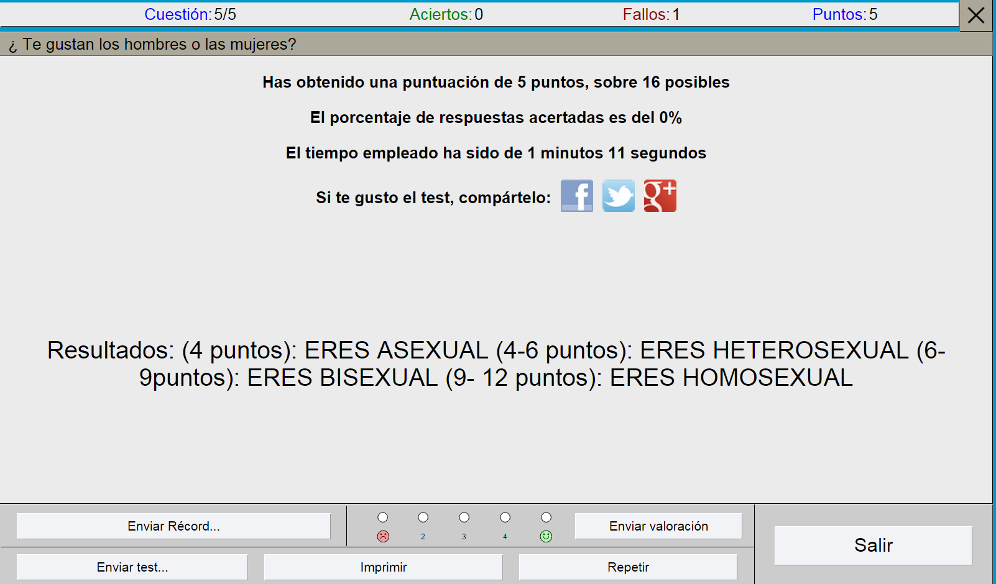Image resolution: width=996 pixels, height=584 pixels.
Task: Click the test title about hombres o mujeres
Action: pyautogui.click(x=152, y=44)
